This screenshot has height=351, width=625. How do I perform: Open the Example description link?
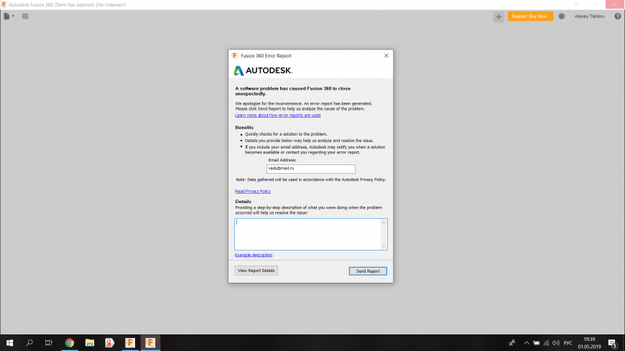[254, 255]
